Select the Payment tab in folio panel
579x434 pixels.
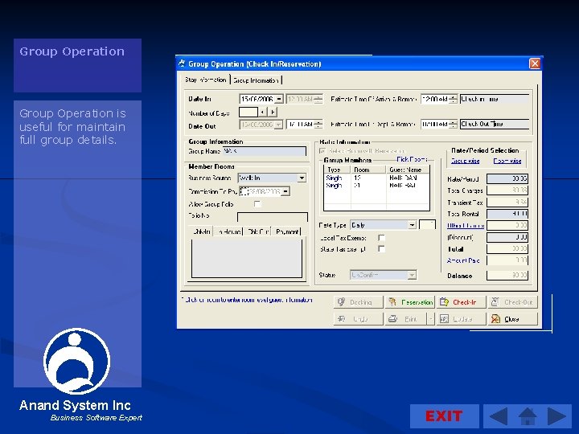click(287, 231)
